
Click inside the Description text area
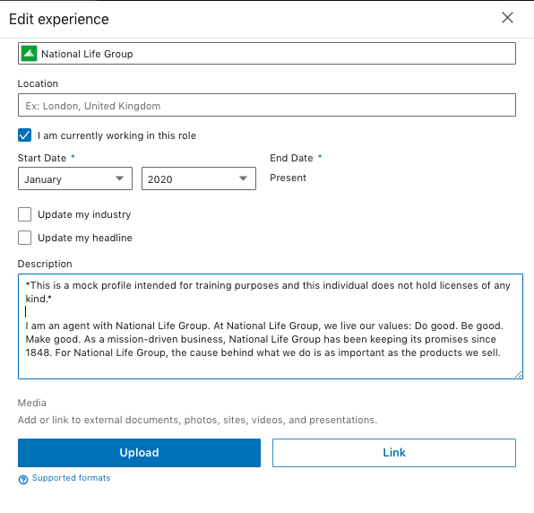(x=271, y=326)
